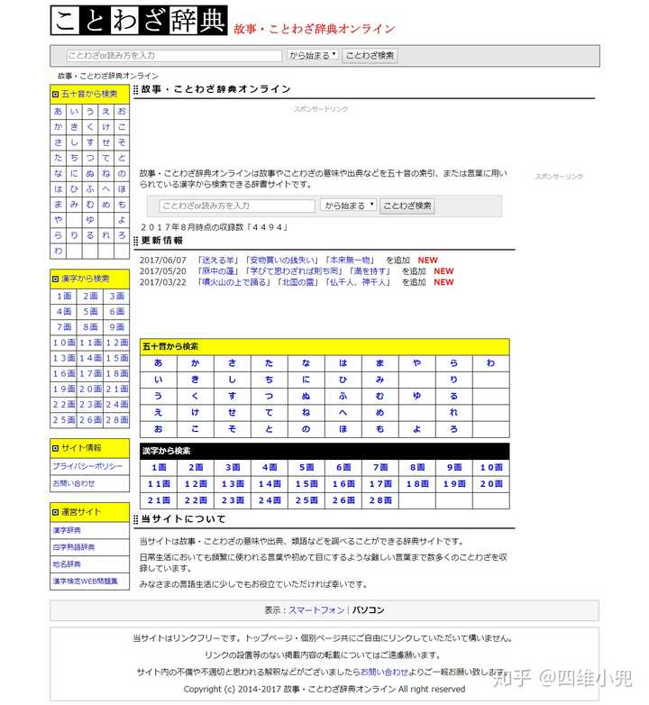Select 16画 in the main 漢字から検索 table
Viewport: 649px width, 705px height.
[x=343, y=484]
